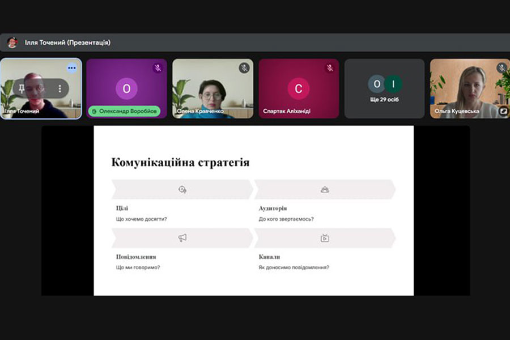Click the TV play icon above Канали

325,238
